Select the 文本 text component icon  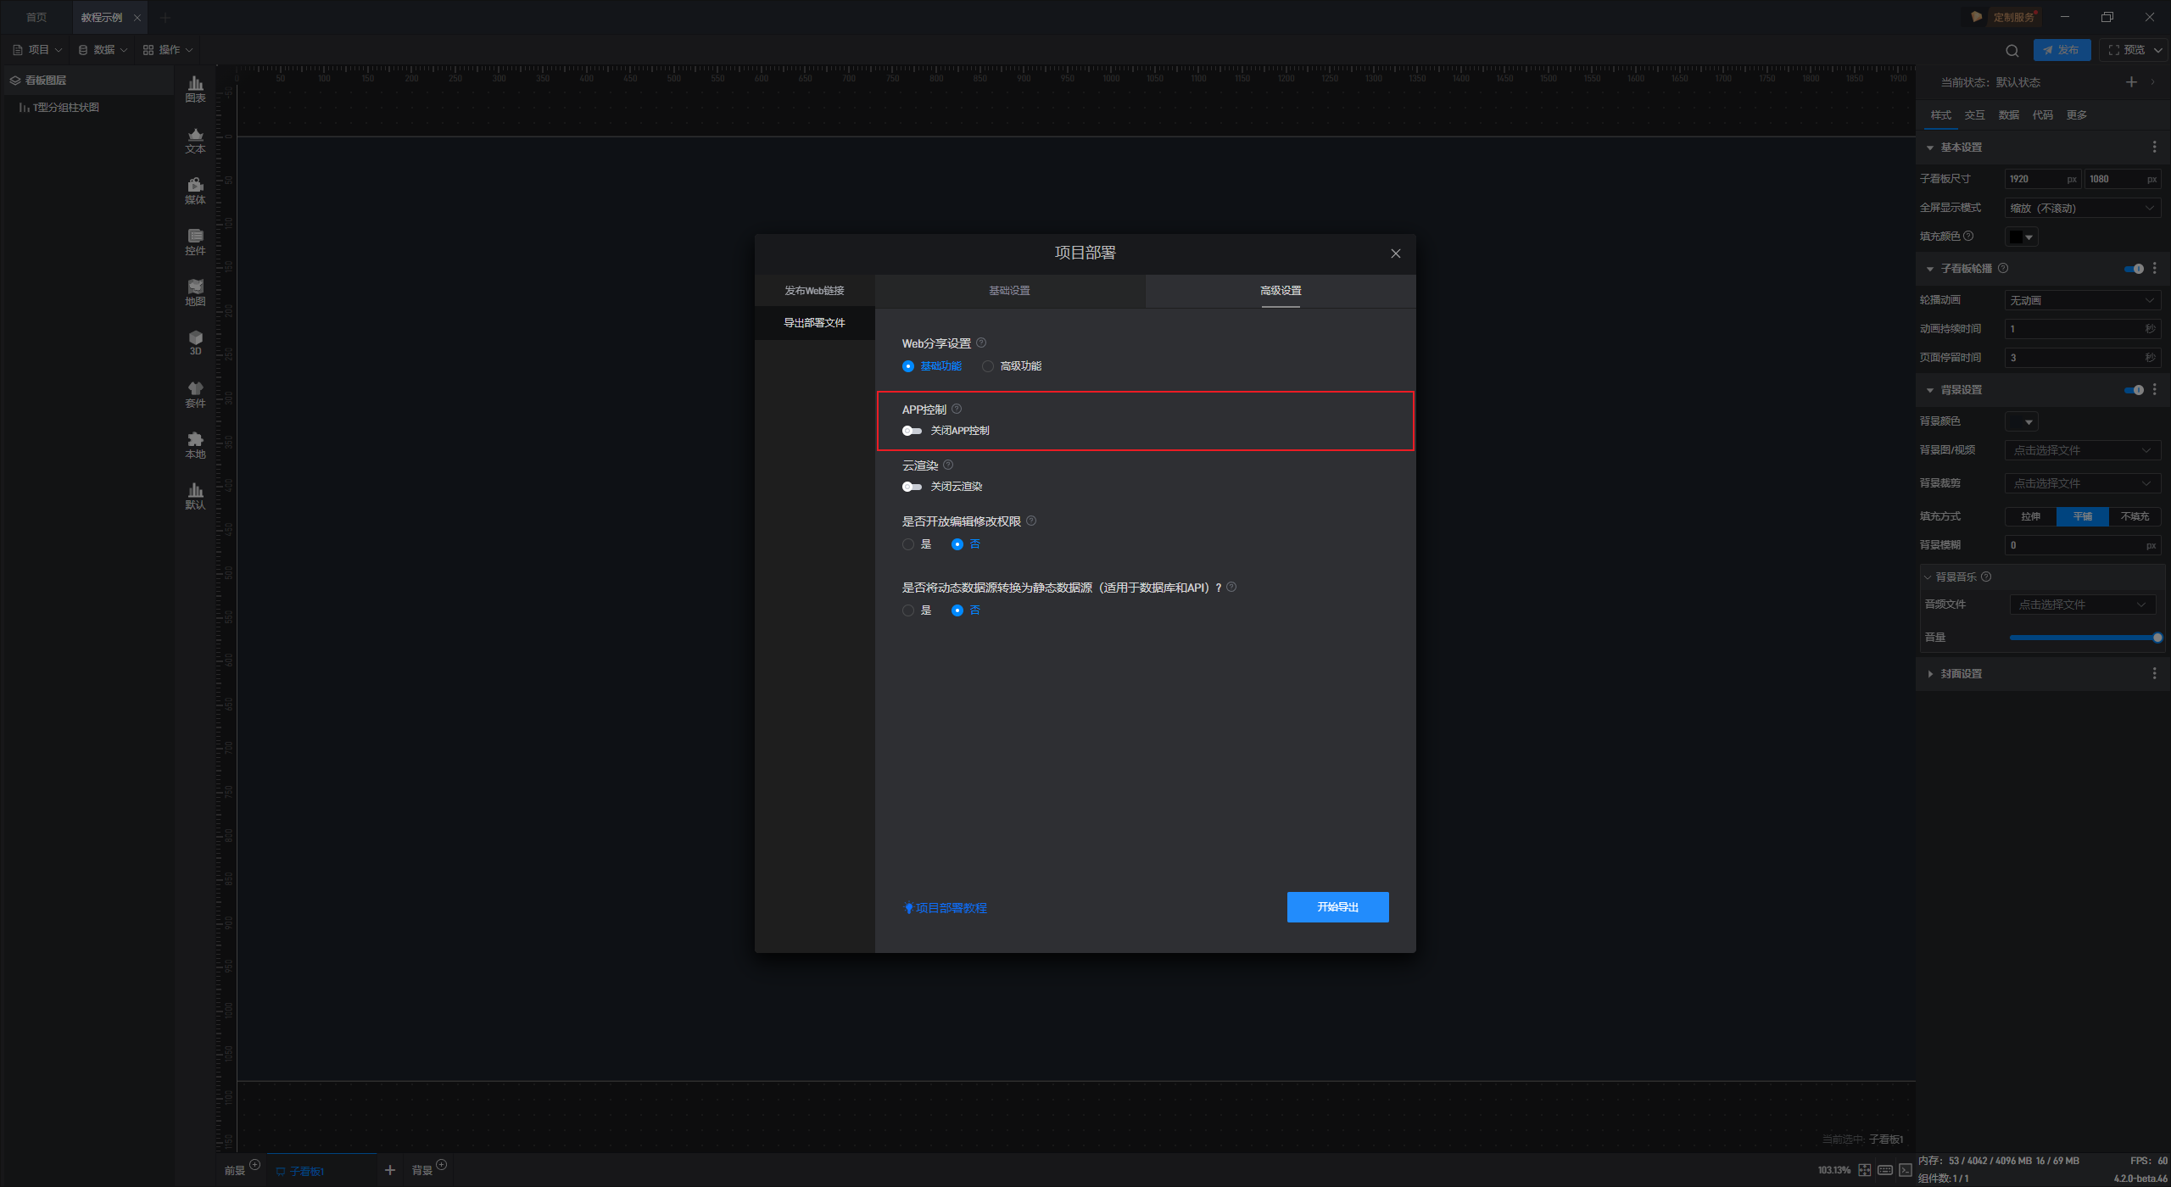(x=195, y=139)
